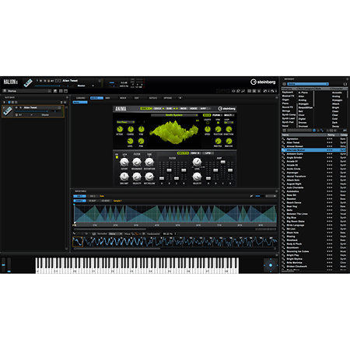This screenshot has height=350, width=350.
Task: Click the Steinberg logo in the top bar
Action: point(263,82)
